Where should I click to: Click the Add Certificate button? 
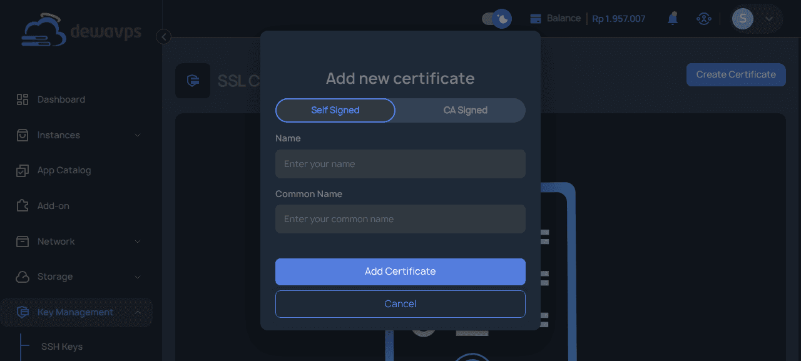(x=400, y=271)
